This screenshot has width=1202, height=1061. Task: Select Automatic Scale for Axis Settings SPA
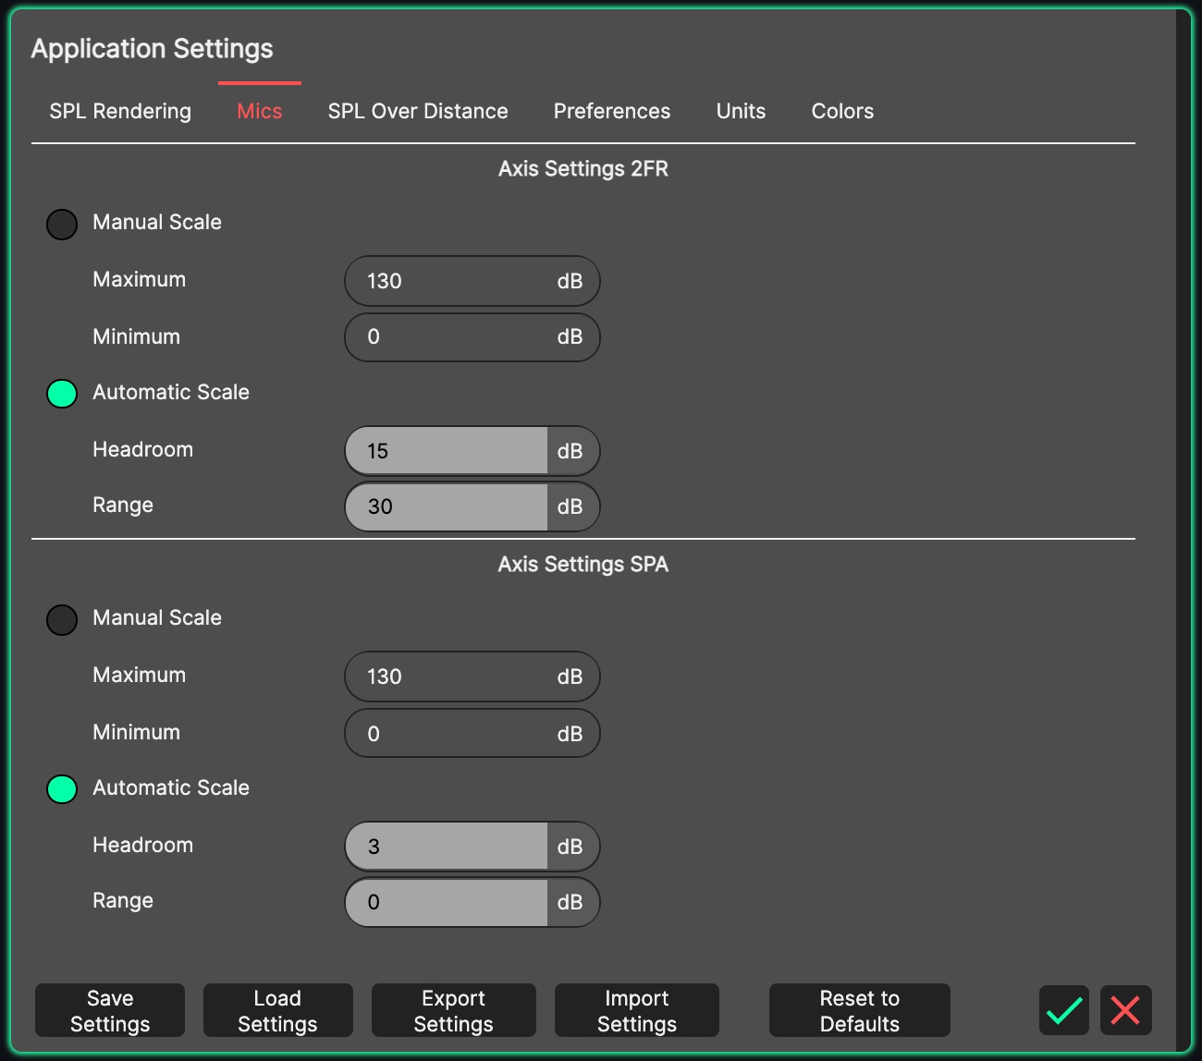click(x=62, y=789)
